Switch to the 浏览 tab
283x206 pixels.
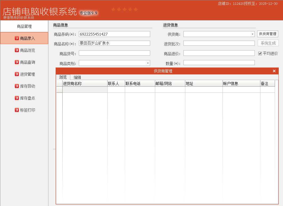pos(63,77)
